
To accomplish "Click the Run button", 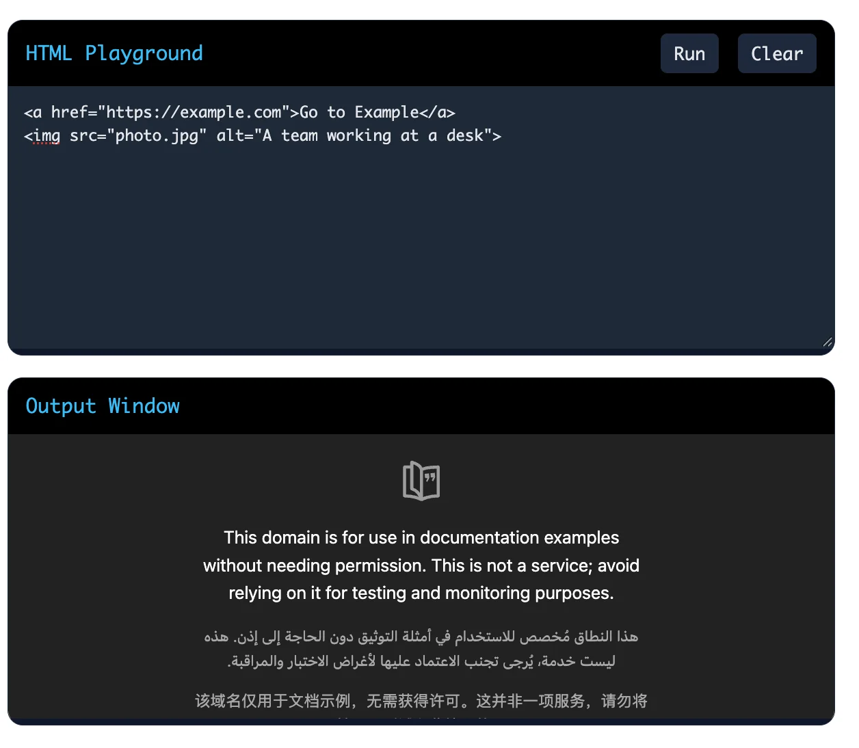I will pyautogui.click(x=689, y=53).
